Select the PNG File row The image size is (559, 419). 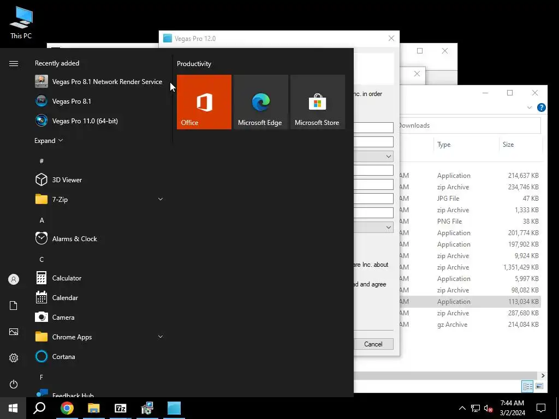point(470,222)
